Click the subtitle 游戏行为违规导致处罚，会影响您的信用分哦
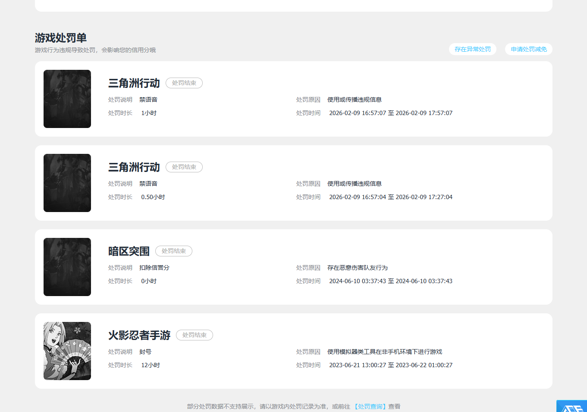The image size is (587, 412). pyautogui.click(x=95, y=50)
